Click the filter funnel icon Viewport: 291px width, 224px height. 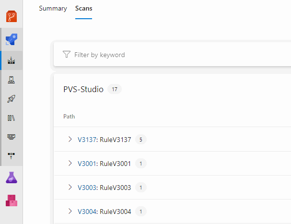[67, 55]
